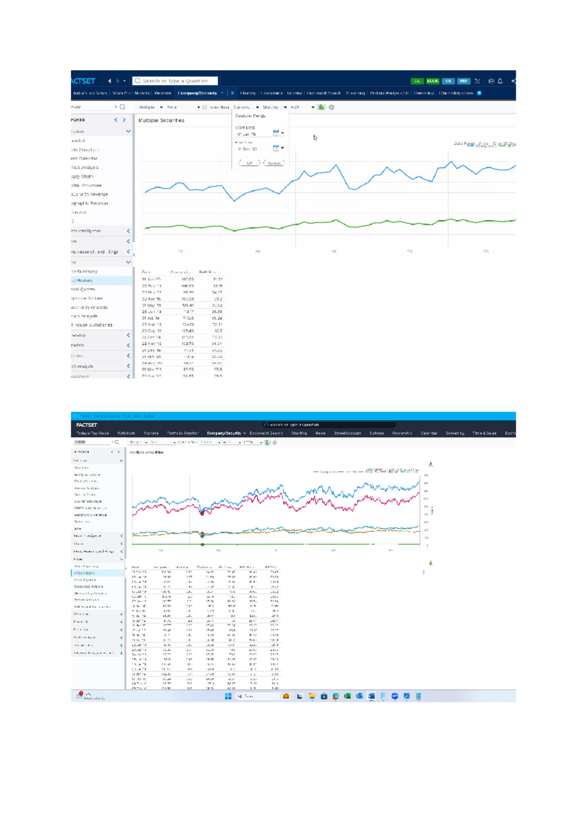This screenshot has height=830, width=587.
Task: Click the tools icon beside WIB badge
Action: [x=477, y=81]
